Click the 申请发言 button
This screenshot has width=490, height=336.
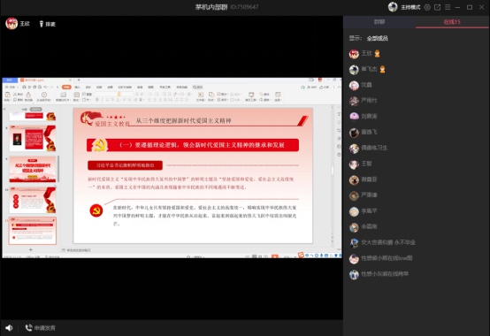click(x=41, y=328)
